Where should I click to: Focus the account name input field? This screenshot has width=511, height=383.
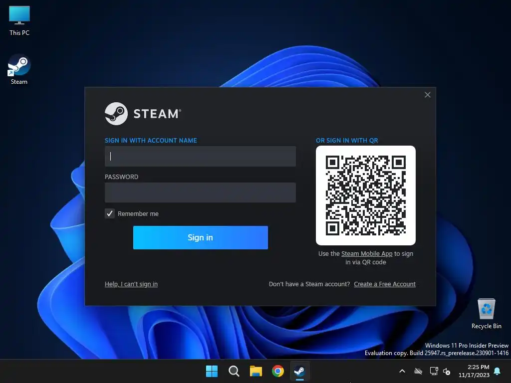(201, 156)
